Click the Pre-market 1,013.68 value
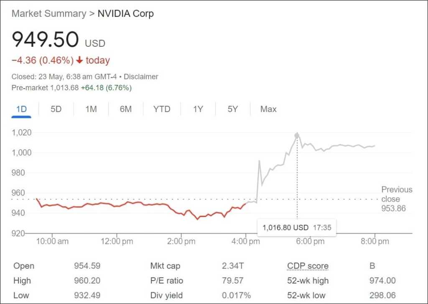The height and width of the screenshot is (304, 428). click(x=64, y=88)
